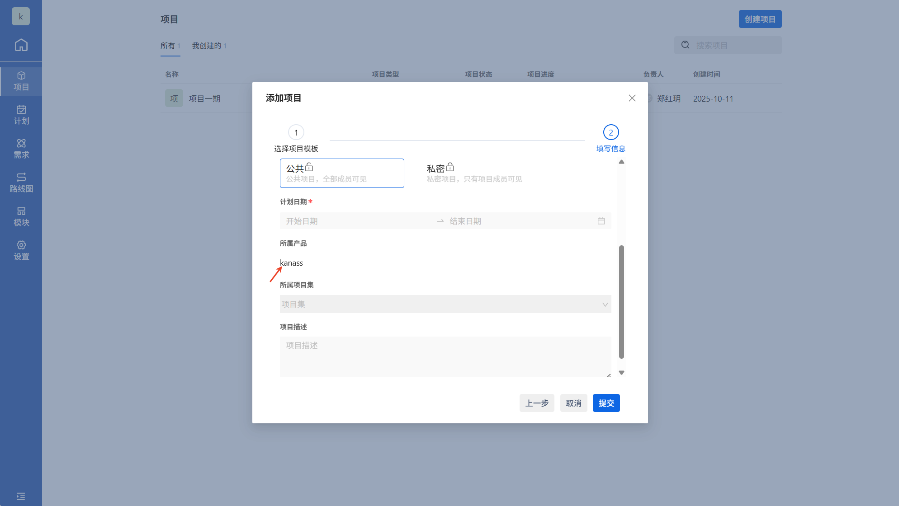Go to 需求 icon in sidebar
The image size is (899, 506).
tap(21, 144)
